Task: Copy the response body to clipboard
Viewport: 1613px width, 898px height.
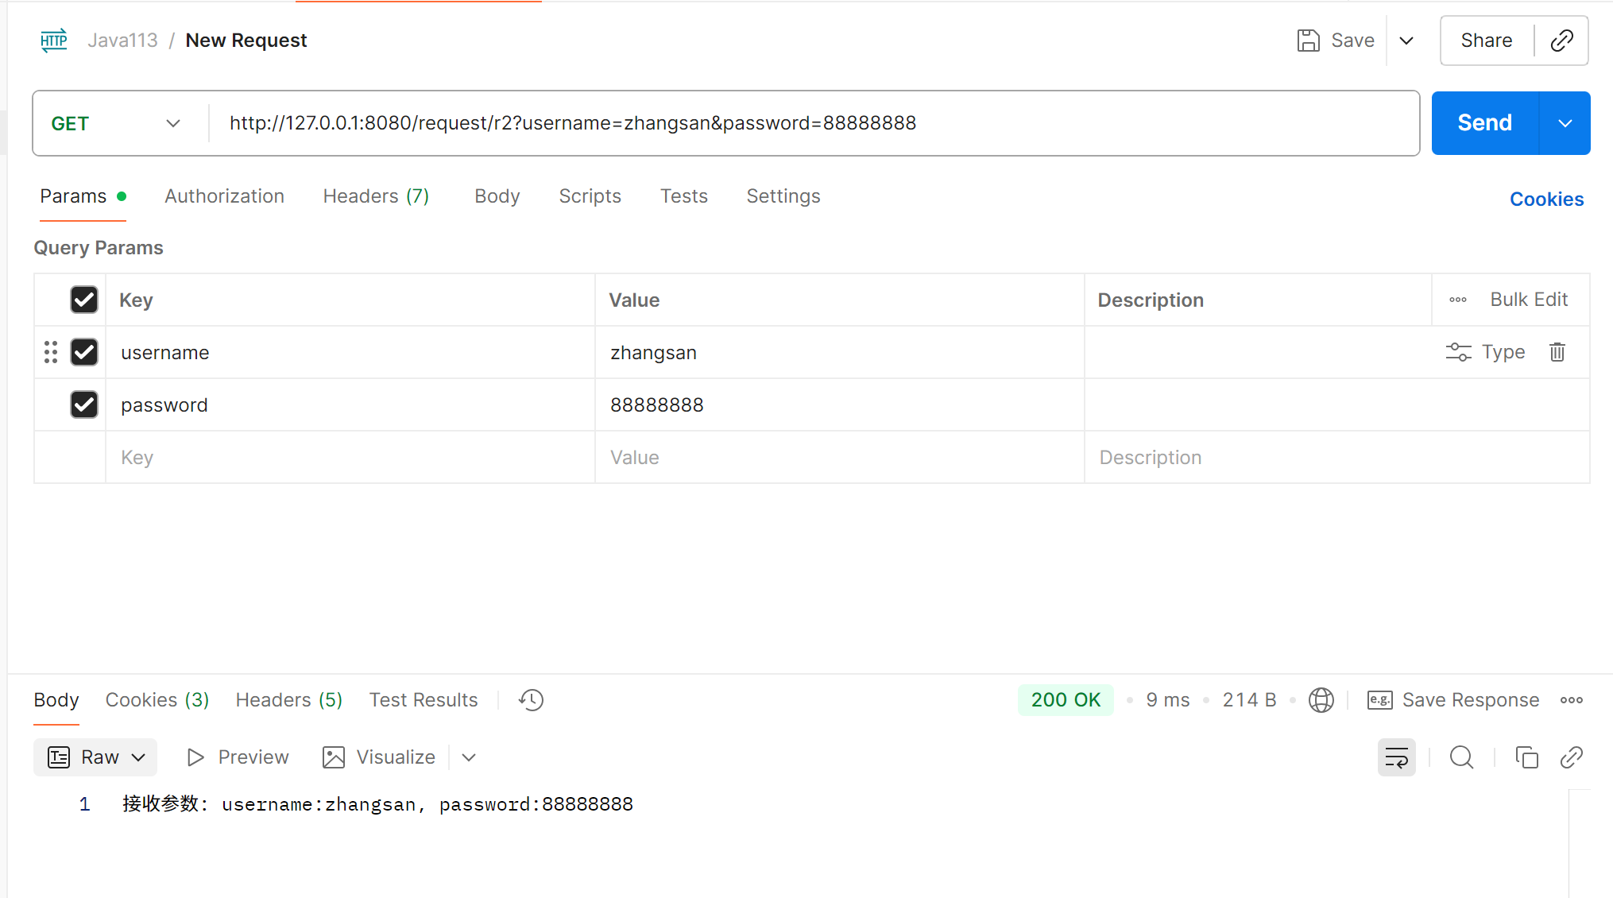Action: point(1526,757)
